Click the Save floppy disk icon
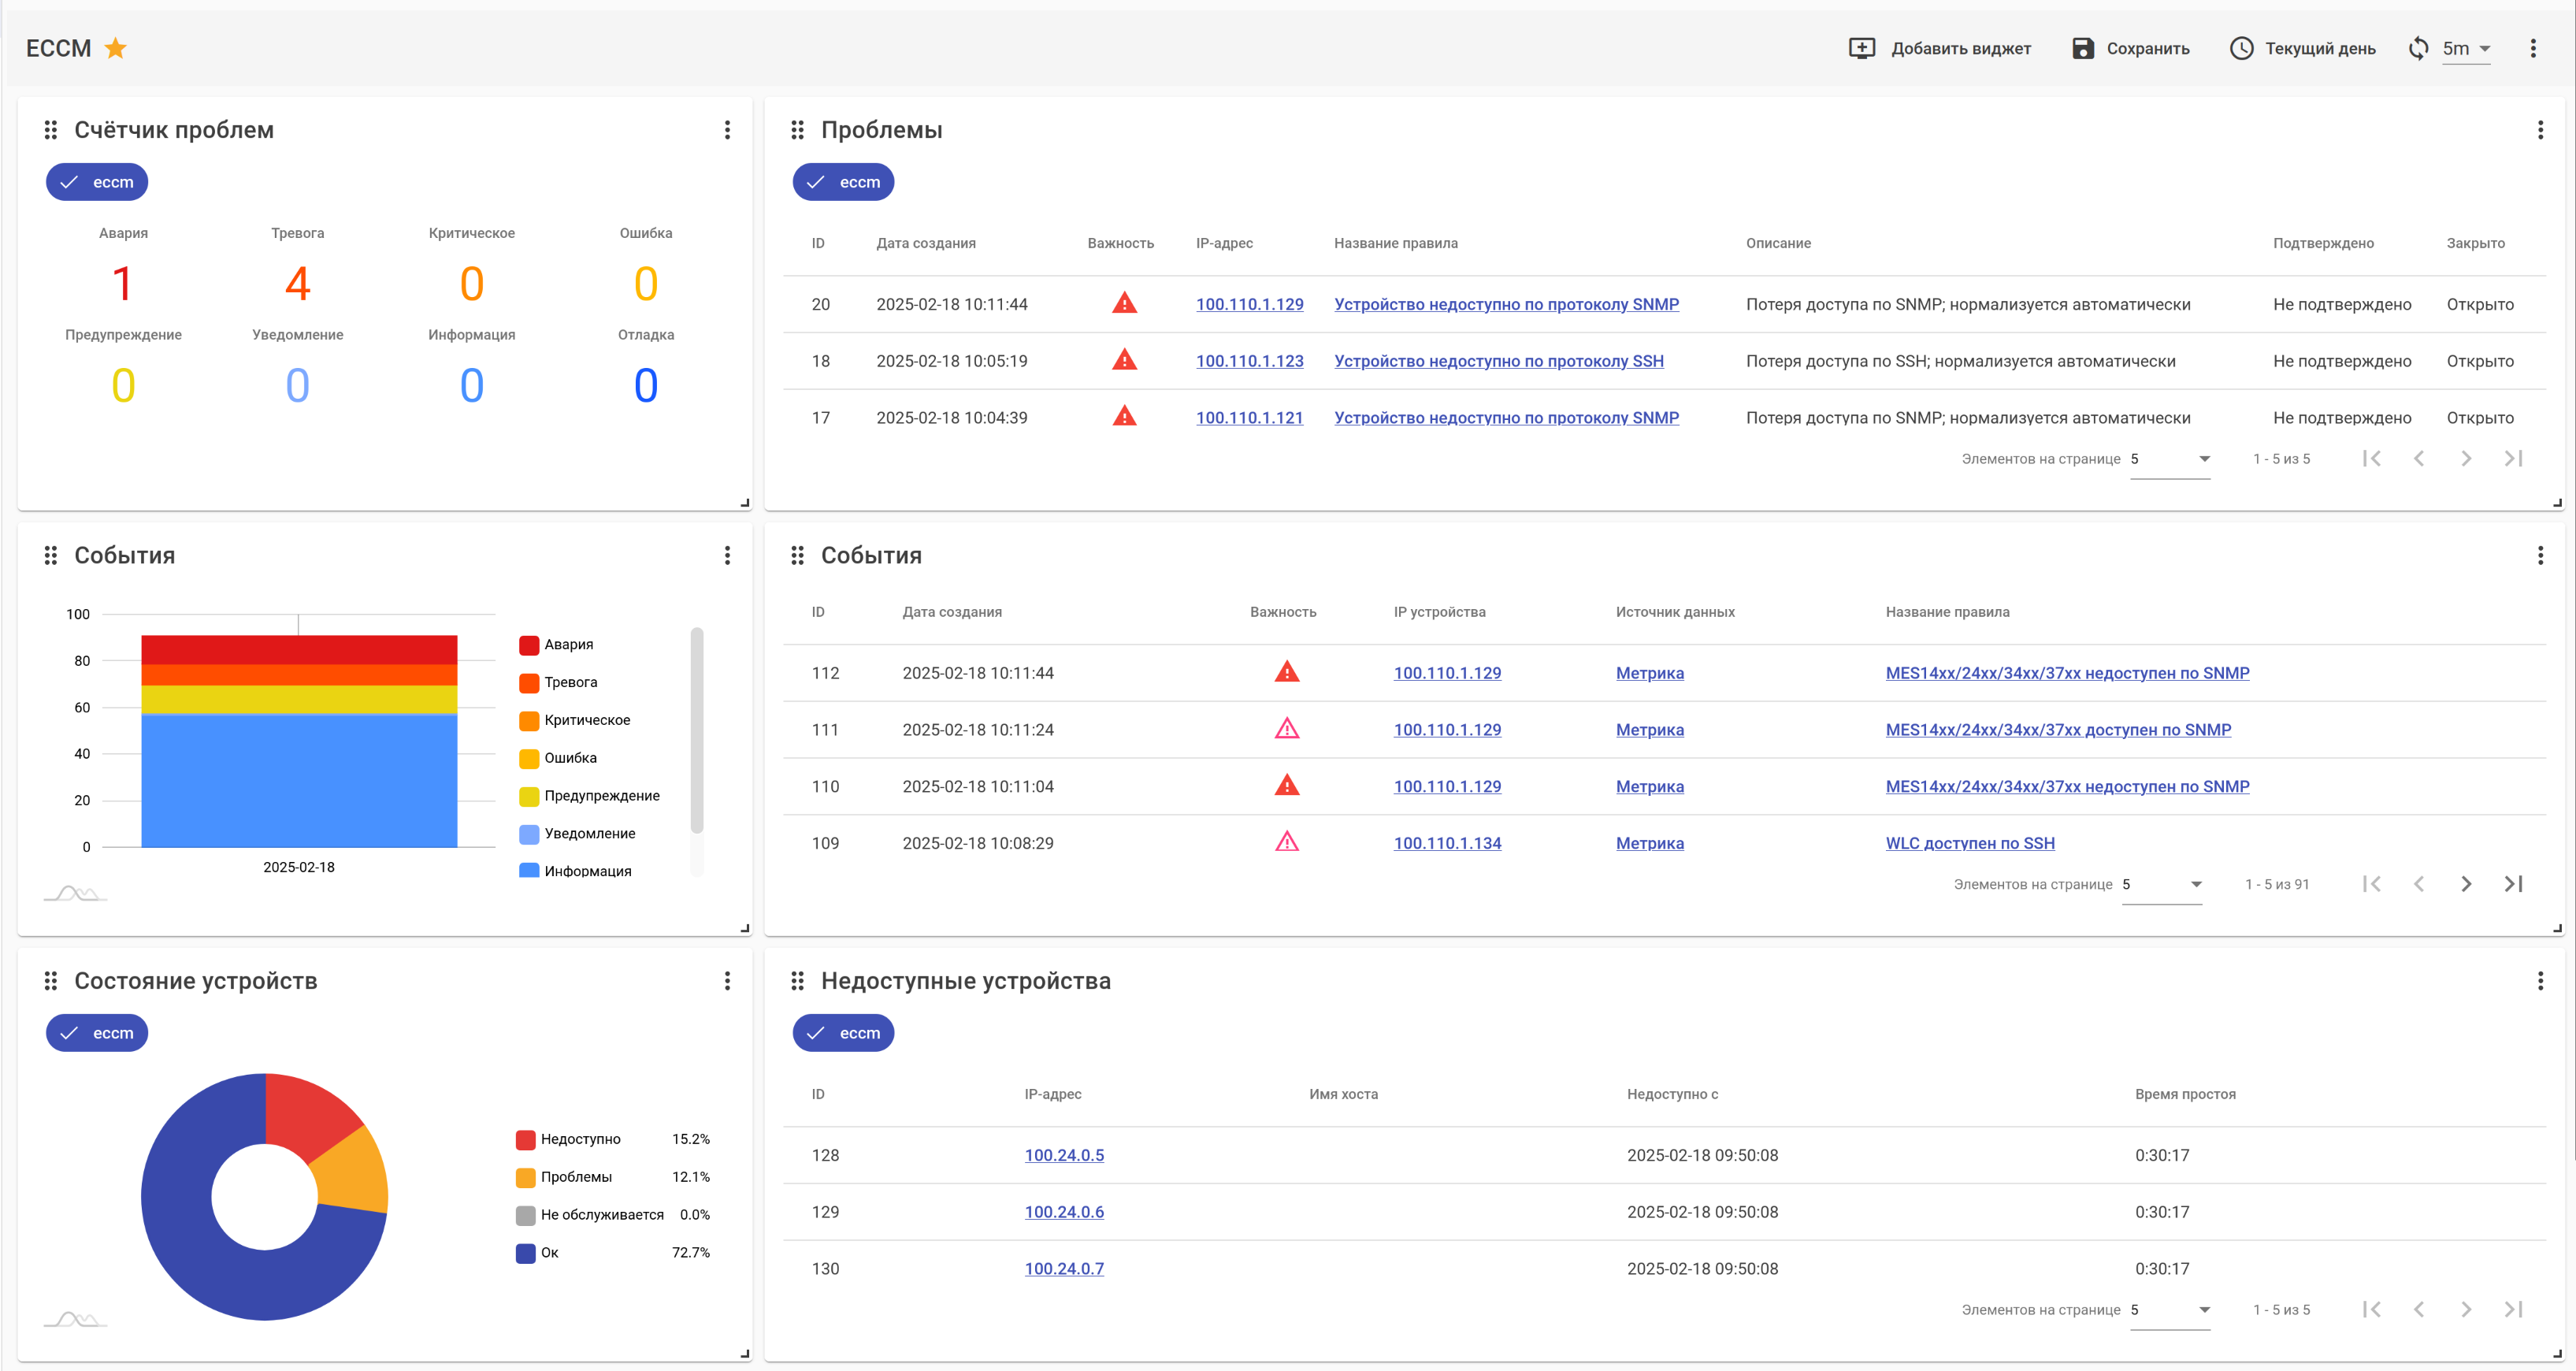 pyautogui.click(x=2082, y=48)
